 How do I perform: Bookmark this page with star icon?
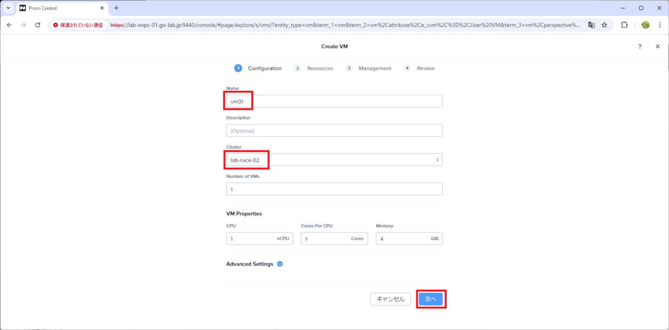tap(604, 25)
